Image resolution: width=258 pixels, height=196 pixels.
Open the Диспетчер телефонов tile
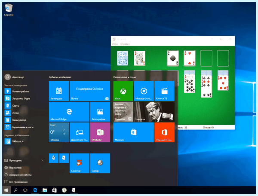click(80, 132)
